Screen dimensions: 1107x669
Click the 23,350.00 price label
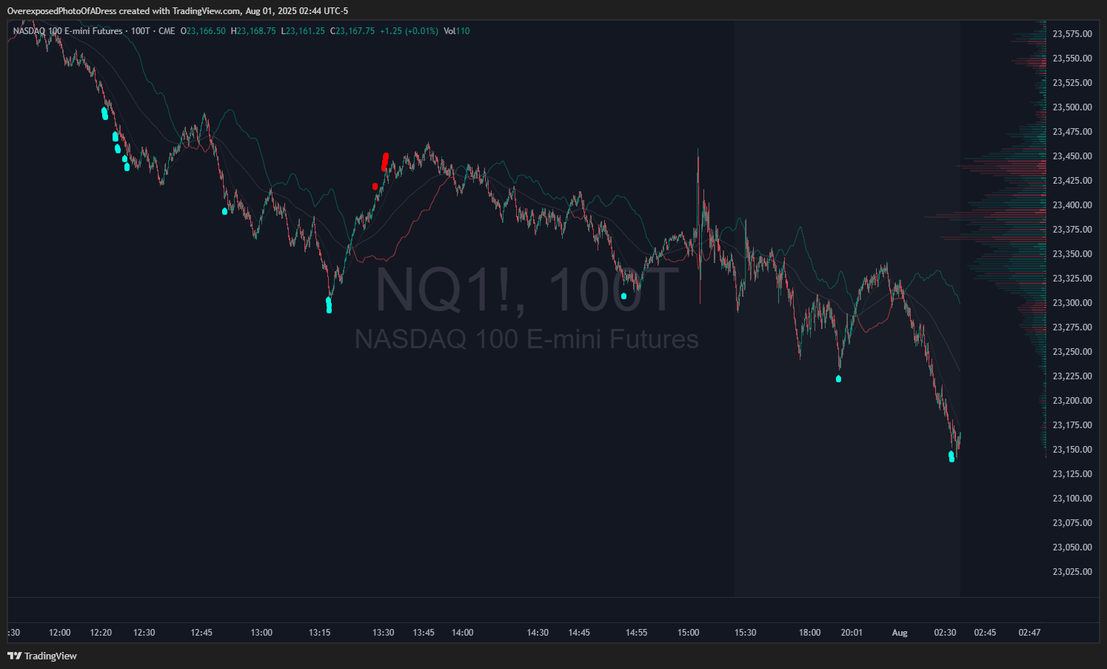pos(1072,254)
